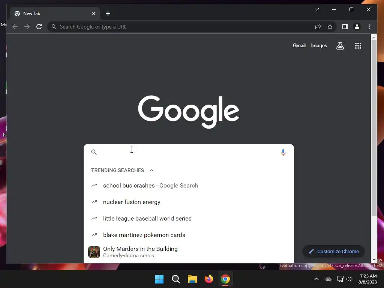Click the trending arrow beside nuclear fusion energy
Image resolution: width=384 pixels, height=288 pixels.
click(94, 202)
